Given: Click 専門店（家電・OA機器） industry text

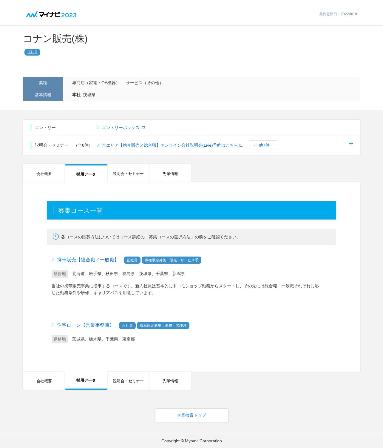Looking at the screenshot, I should 96,83.
